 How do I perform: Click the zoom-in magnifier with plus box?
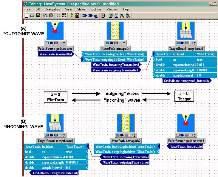pyautogui.click(x=111, y=16)
